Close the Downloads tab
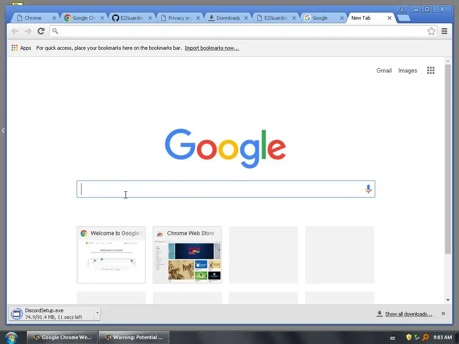The image size is (459, 344). click(x=246, y=18)
